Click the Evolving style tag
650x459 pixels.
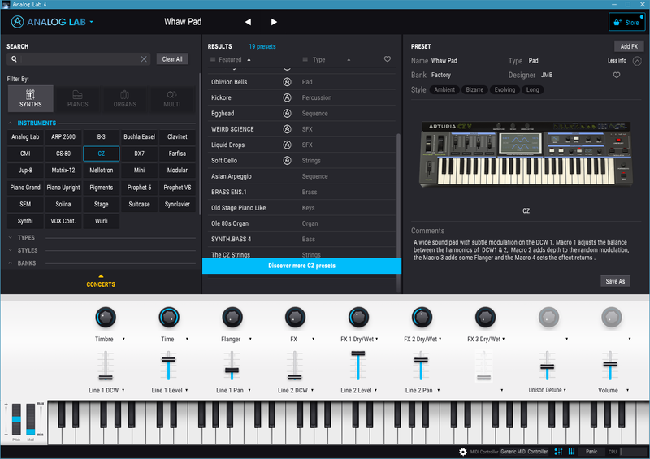click(x=505, y=90)
